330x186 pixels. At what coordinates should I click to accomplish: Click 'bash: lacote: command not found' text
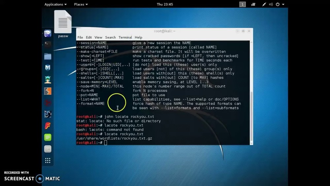tap(110, 130)
